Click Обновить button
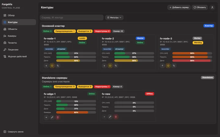 pos(200,7)
